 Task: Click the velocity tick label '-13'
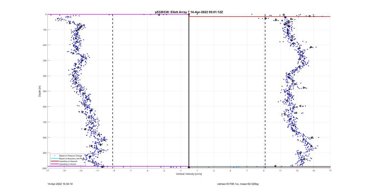click(81, 171)
